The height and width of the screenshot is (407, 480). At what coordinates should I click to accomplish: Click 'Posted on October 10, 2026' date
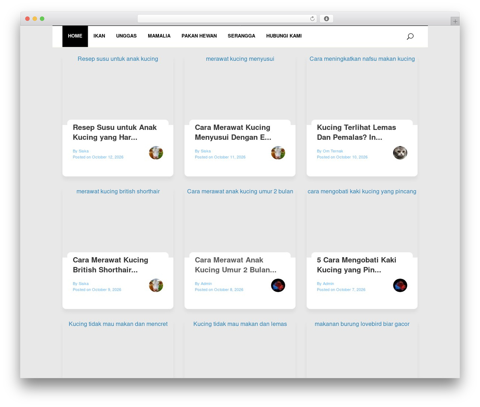pos(342,157)
